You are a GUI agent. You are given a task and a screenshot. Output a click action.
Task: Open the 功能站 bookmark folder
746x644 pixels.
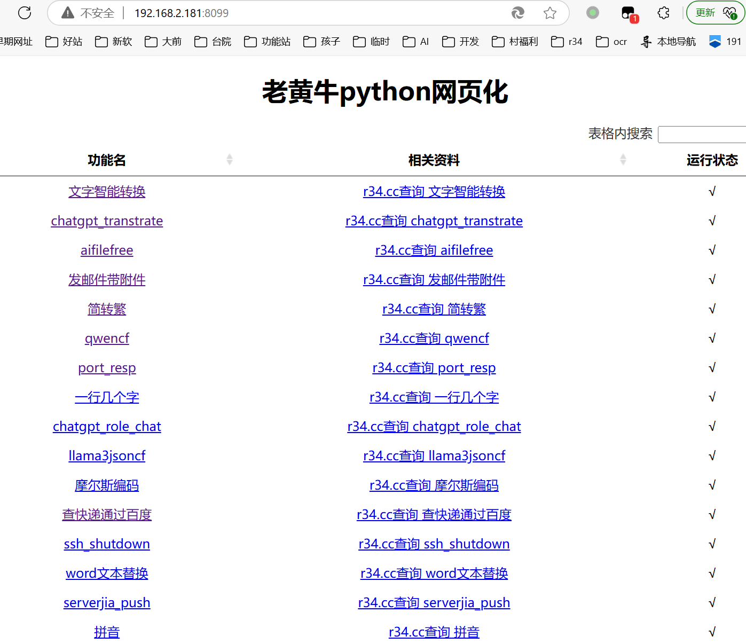[x=268, y=42]
